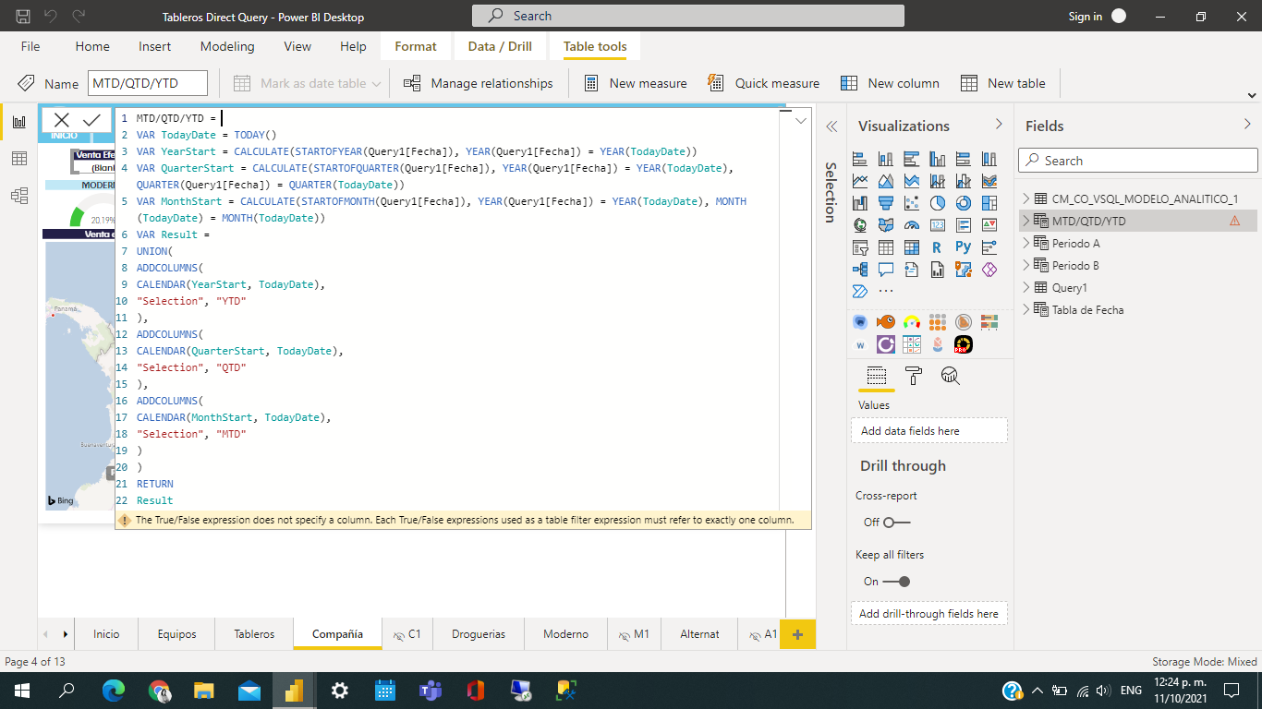This screenshot has width=1262, height=709.
Task: Commit the formula with the checkmark icon
Action: pyautogui.click(x=91, y=120)
